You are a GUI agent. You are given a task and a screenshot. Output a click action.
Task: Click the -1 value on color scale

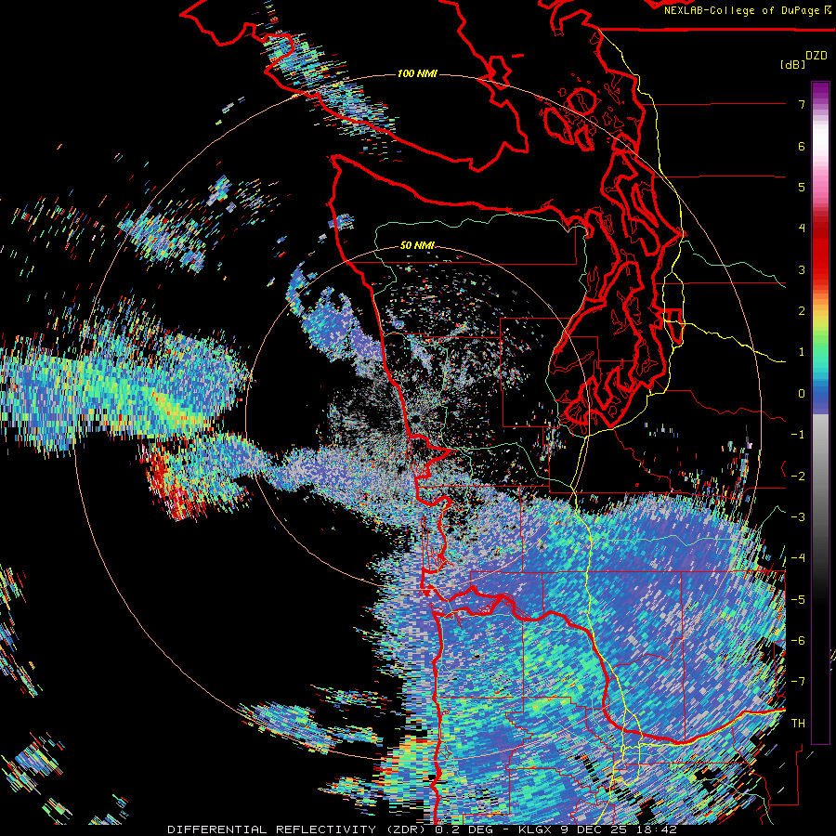[x=798, y=435]
